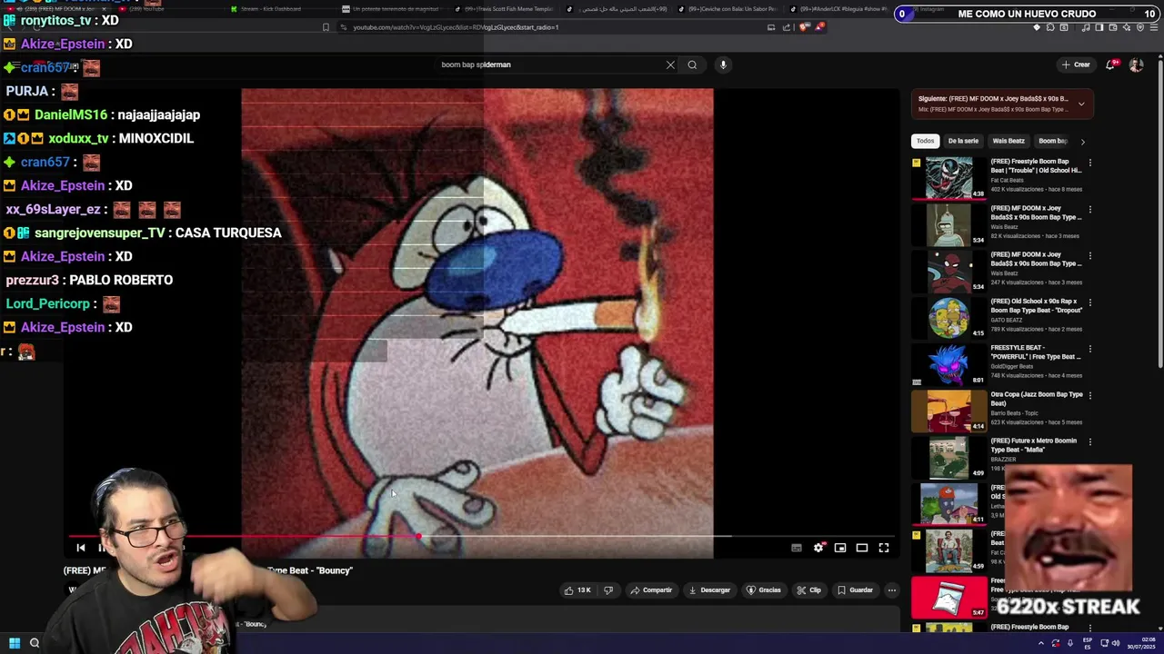
Task: Open Windows Start menu
Action: (x=14, y=643)
